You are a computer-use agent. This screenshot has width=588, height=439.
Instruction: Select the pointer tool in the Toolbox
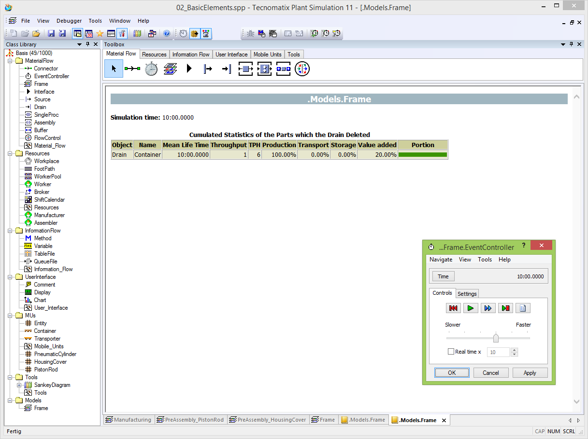pyautogui.click(x=114, y=69)
